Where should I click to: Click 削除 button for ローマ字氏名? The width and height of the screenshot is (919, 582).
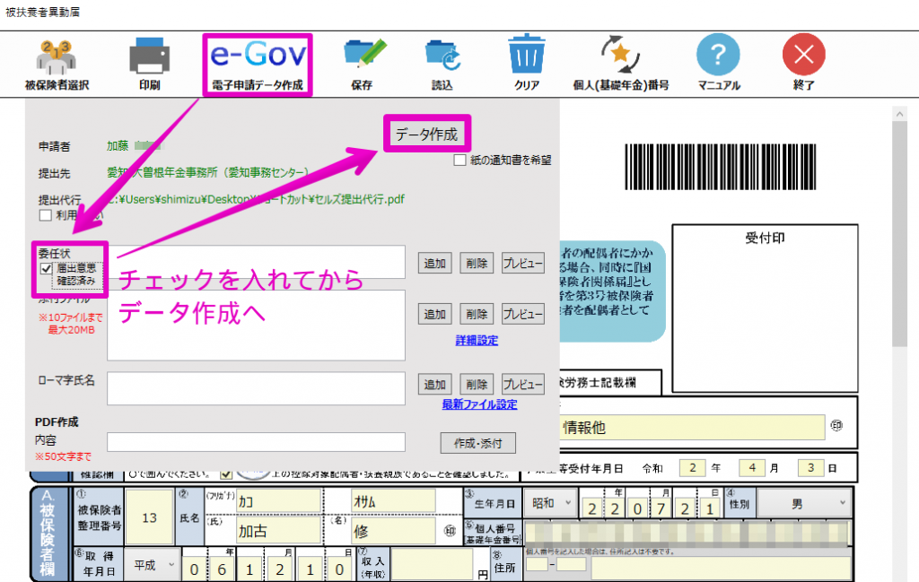pos(477,385)
